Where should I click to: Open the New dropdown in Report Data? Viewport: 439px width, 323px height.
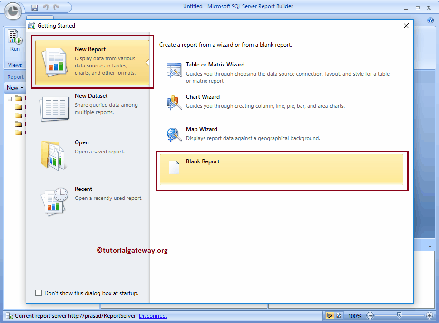pyautogui.click(x=14, y=87)
